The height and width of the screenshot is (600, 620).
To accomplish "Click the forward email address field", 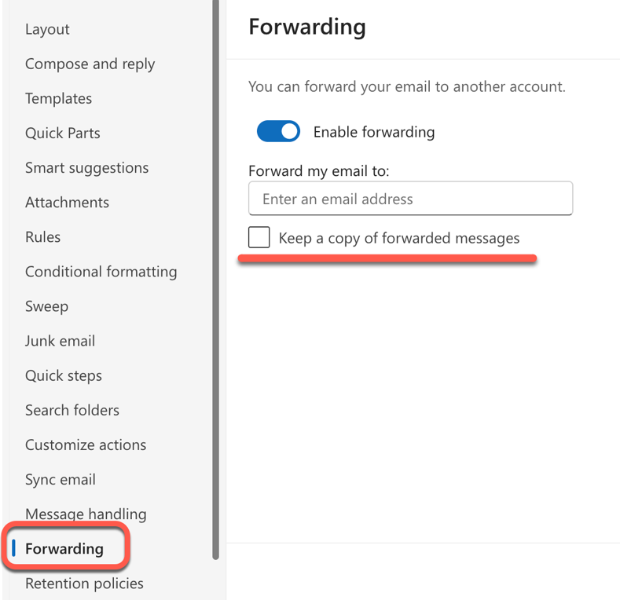I will point(410,199).
